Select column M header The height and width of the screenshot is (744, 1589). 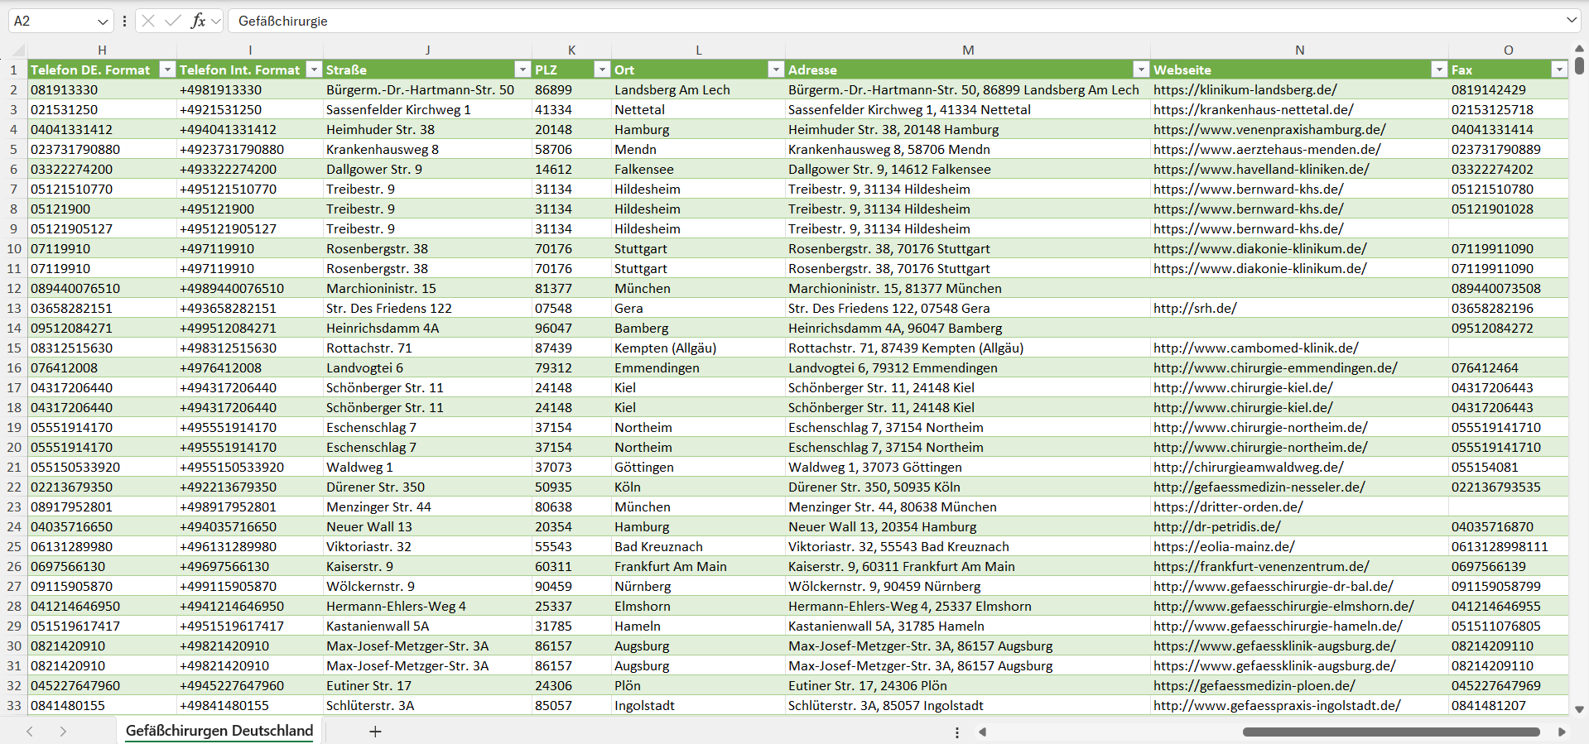(967, 50)
